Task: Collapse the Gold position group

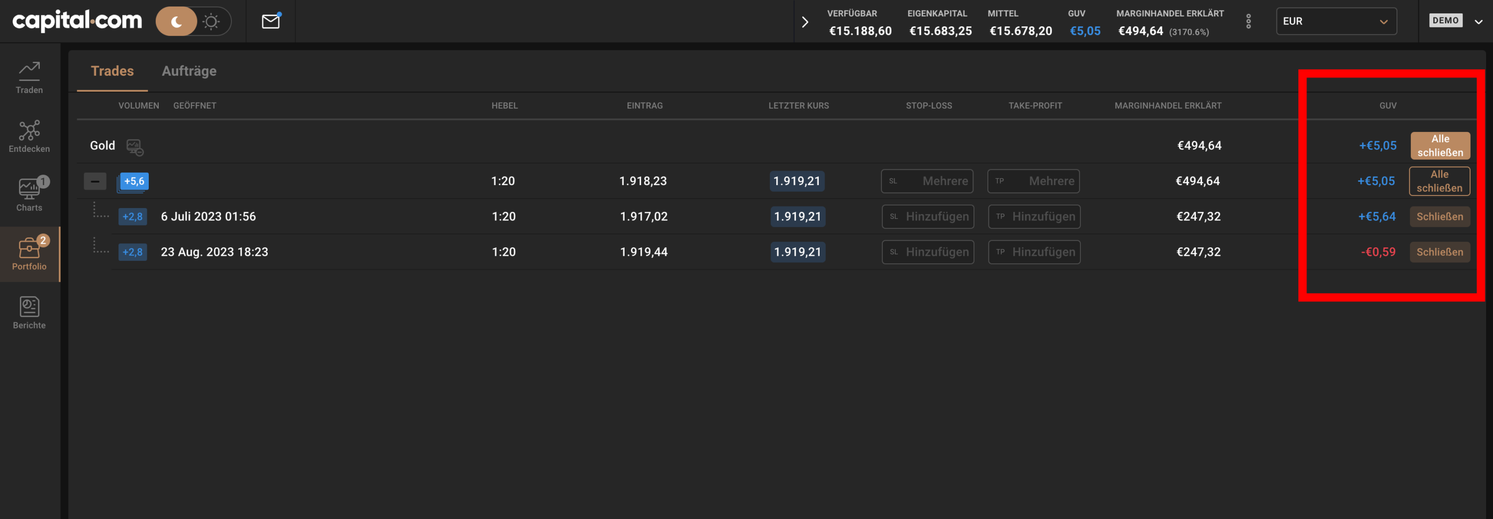Action: [x=95, y=181]
